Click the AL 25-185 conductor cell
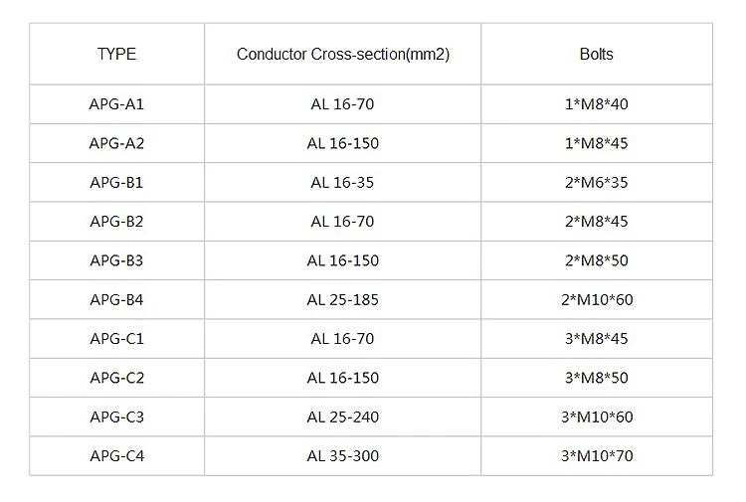Image resolution: width=746 pixels, height=502 pixels. coord(343,299)
